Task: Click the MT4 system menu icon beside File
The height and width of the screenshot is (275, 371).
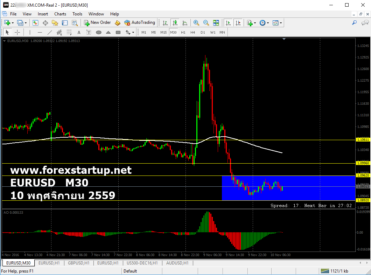Action: coord(5,14)
